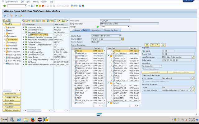
Task: Click the Administration button
Action: tap(12, 94)
